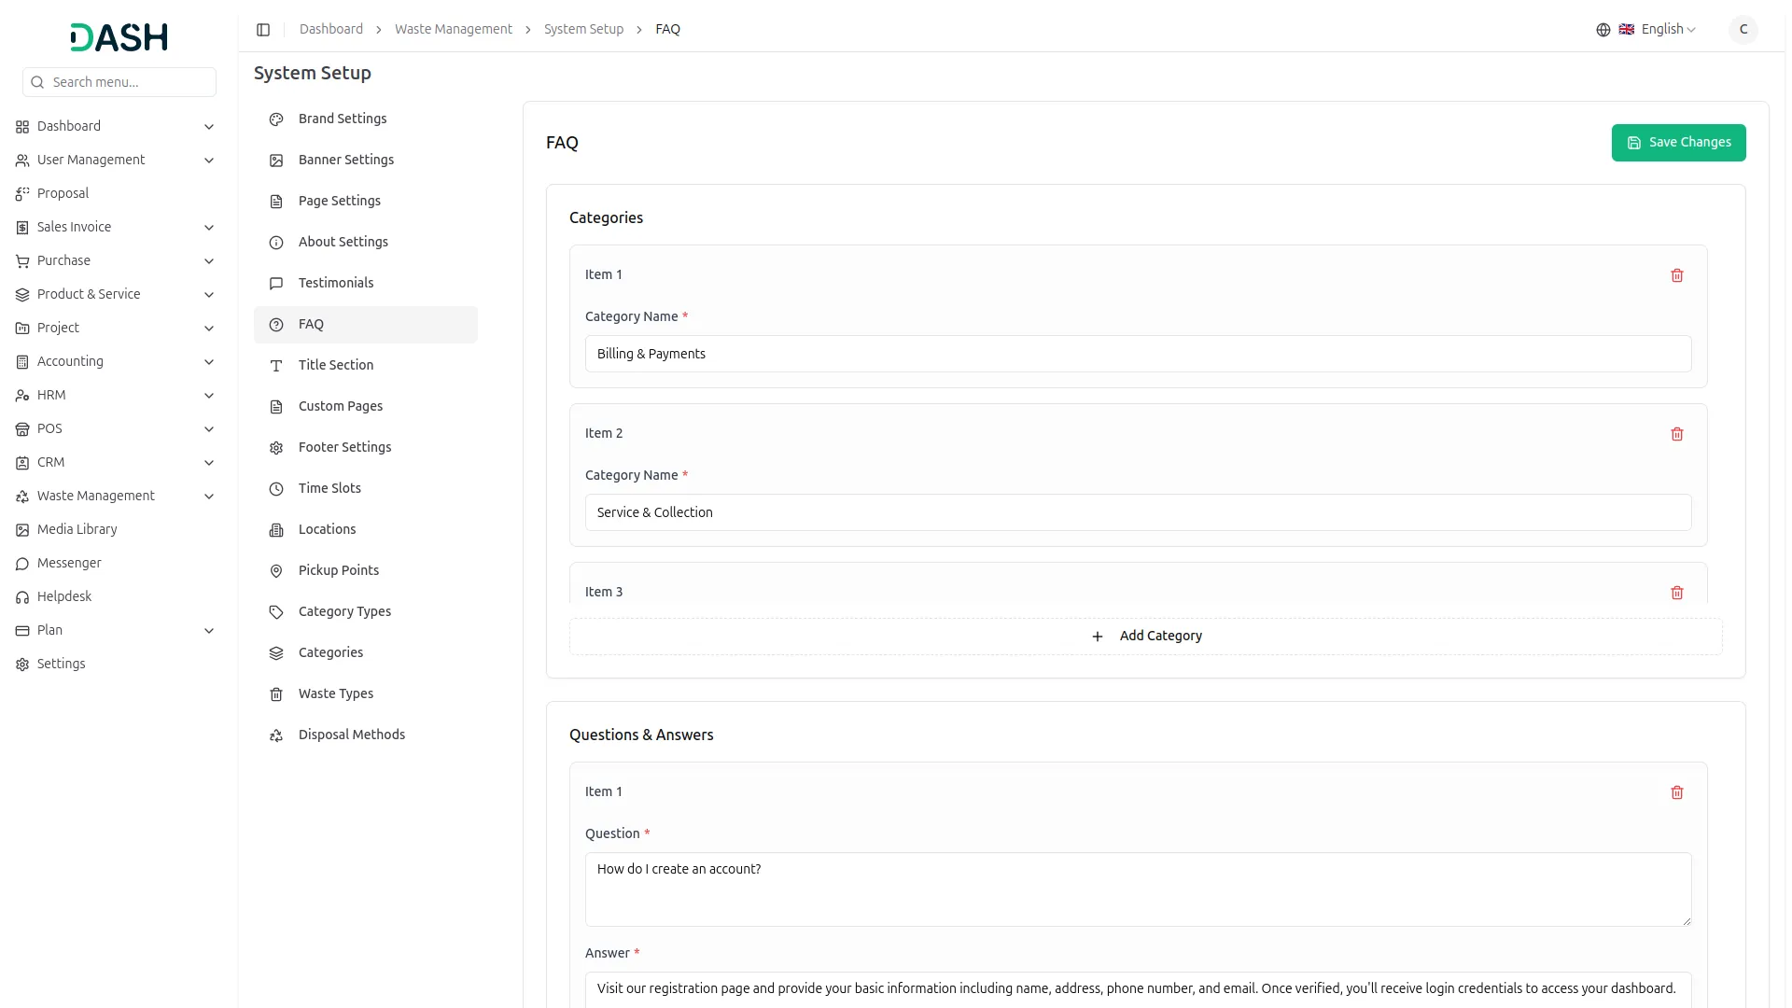Viewport: 1792px width, 1008px height.
Task: Delete first question and answer item
Action: pyautogui.click(x=1676, y=792)
